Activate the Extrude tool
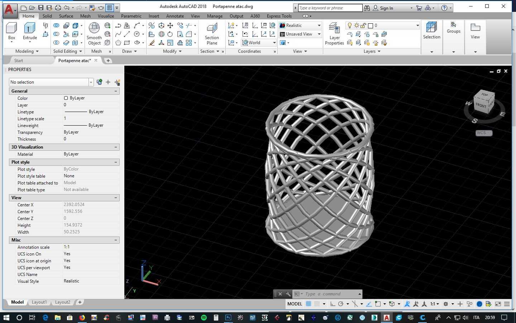Image resolution: width=516 pixels, height=323 pixels. point(30,32)
